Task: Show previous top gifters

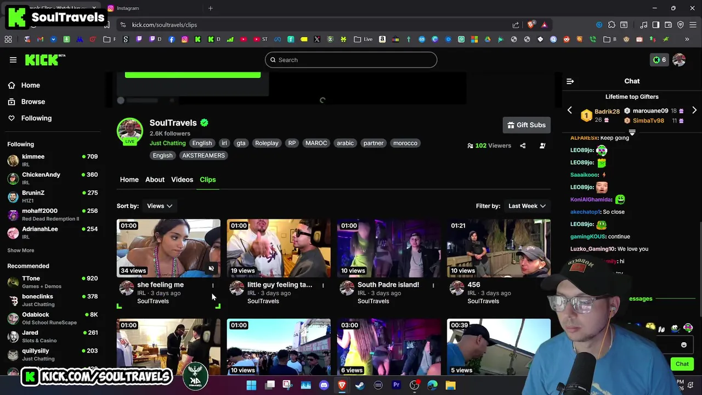Action: coord(569,110)
